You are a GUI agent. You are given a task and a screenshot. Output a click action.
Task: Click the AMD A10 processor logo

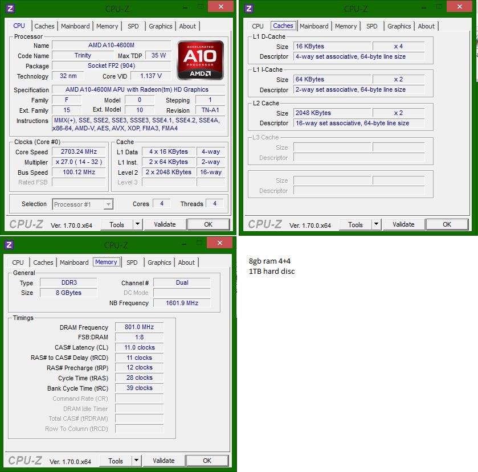click(200, 60)
